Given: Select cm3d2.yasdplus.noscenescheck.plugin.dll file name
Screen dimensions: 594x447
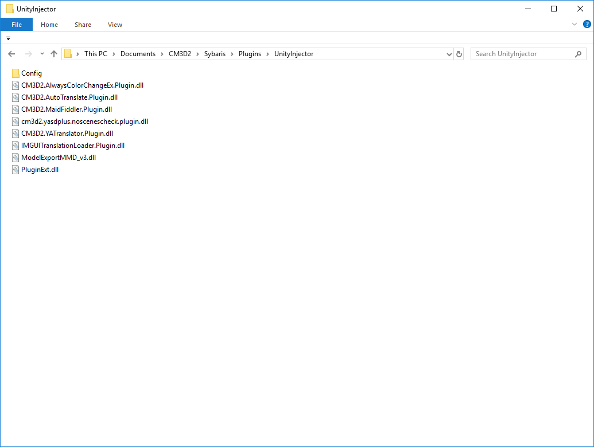Looking at the screenshot, I should [x=84, y=121].
